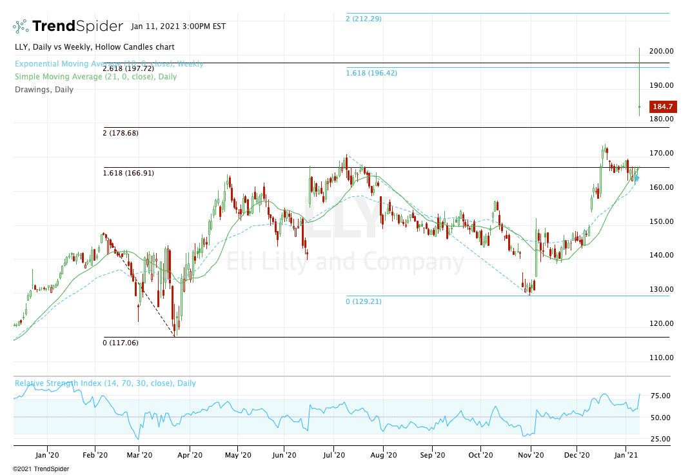This screenshot has height=475, width=690.
Task: Click the 'LLY, Daily vs Weekly, Hollow Candles chart' title
Action: 95,47
